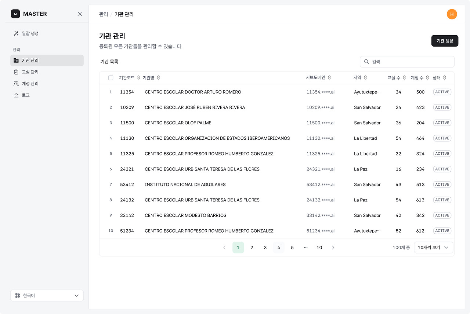
Task: Click the 기관명 column header label
Action: point(148,78)
